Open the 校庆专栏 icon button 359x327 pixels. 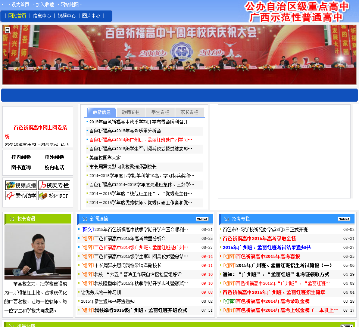tap(54, 185)
